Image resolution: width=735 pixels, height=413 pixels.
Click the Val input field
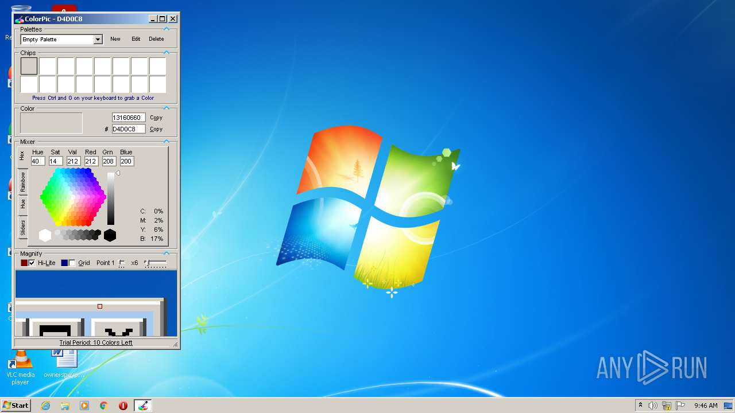click(73, 161)
